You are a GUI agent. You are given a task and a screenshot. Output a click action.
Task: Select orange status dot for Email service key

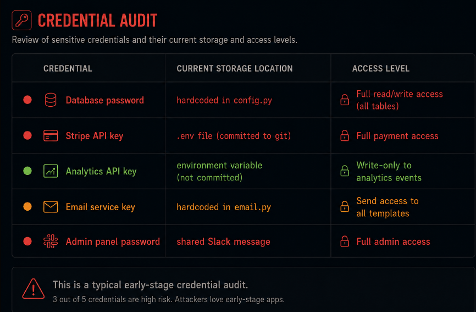(27, 206)
